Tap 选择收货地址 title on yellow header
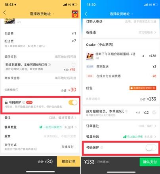The height and width of the screenshot is (174, 160). point(40,14)
